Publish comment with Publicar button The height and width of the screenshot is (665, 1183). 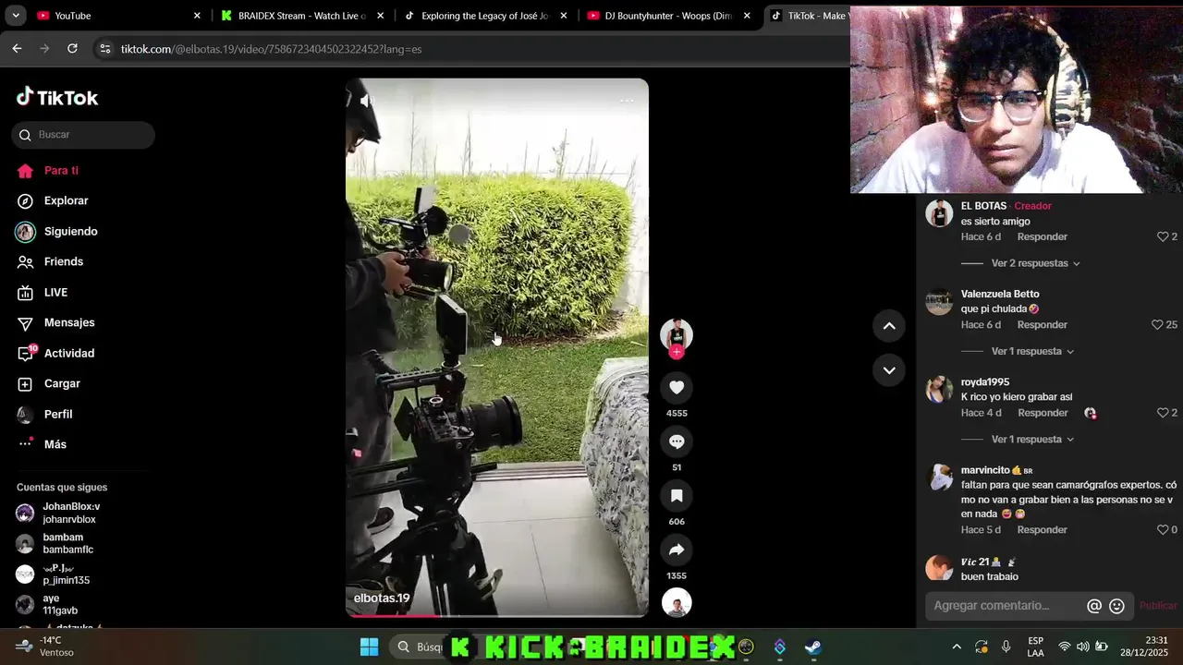pyautogui.click(x=1158, y=606)
